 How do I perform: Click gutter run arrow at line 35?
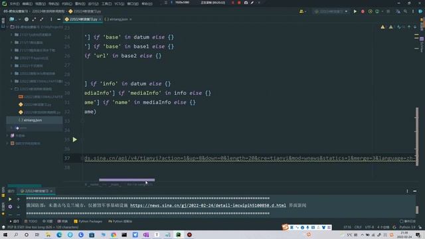tap(75, 139)
